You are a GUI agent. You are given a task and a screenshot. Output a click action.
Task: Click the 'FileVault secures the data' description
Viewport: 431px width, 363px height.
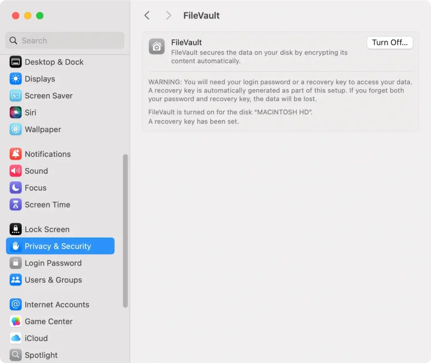tap(259, 57)
